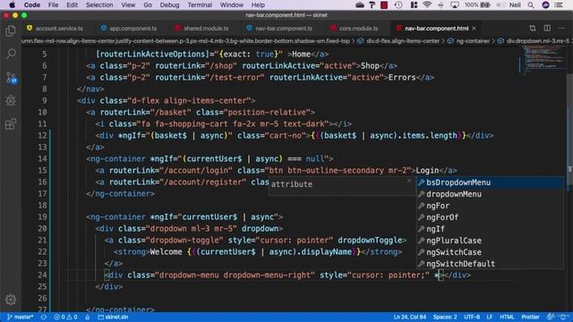Choose ngFor suggestion
573x322 pixels.
tap(490, 206)
